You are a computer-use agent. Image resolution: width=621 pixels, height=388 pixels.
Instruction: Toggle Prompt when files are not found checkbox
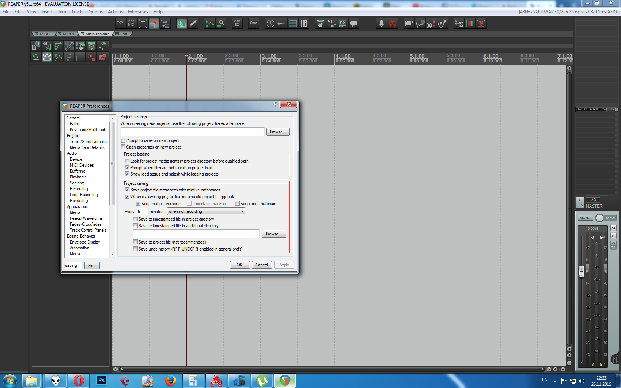click(x=127, y=168)
